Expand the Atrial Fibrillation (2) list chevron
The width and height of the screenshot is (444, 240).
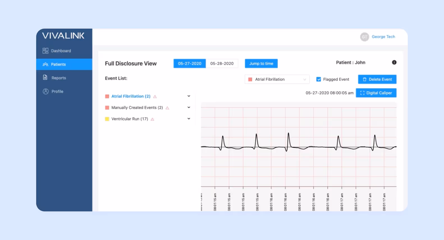point(189,96)
